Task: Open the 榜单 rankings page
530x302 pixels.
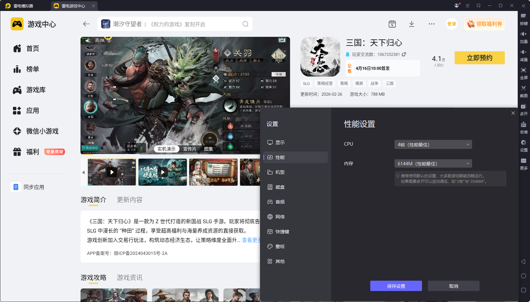Action: [27, 69]
